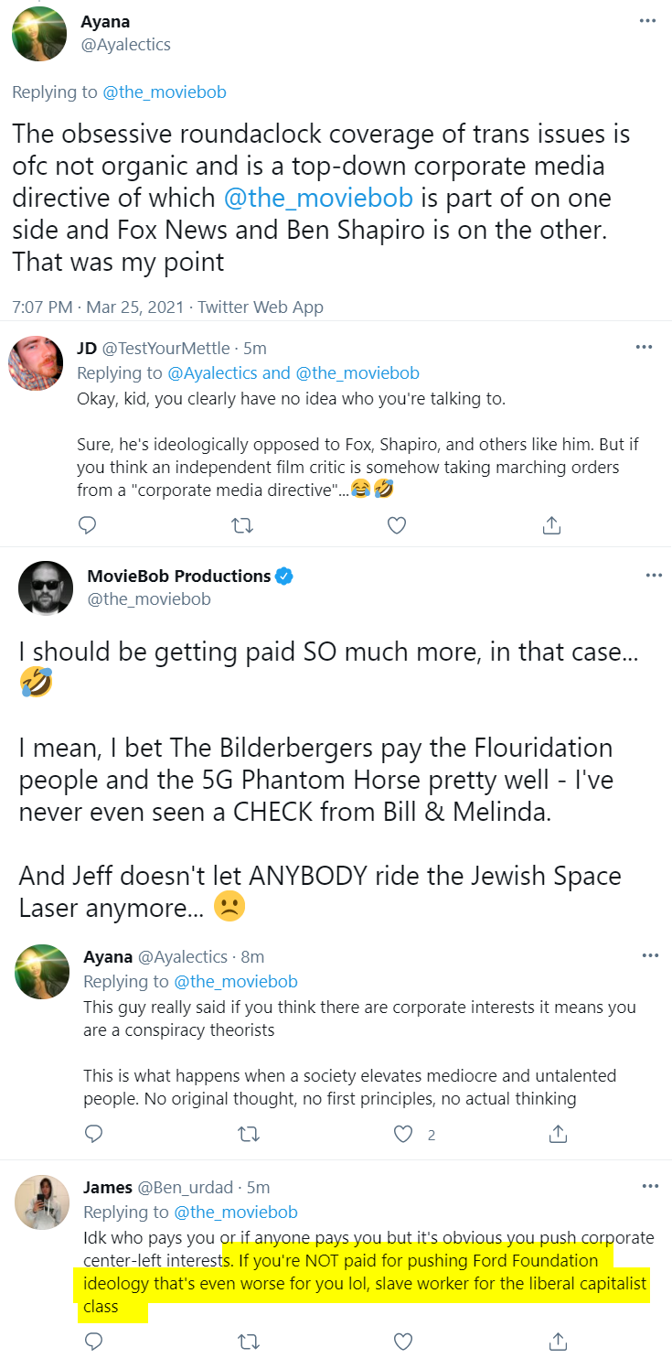Open more options menu on JD's reply
The height and width of the screenshot is (1358, 672).
click(x=644, y=347)
